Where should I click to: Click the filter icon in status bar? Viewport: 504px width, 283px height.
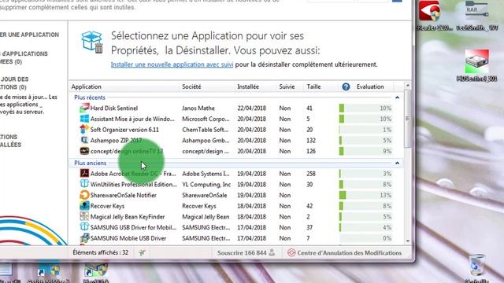click(x=142, y=253)
